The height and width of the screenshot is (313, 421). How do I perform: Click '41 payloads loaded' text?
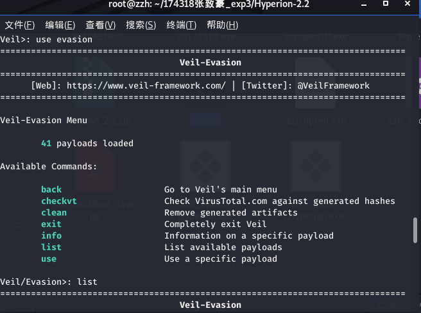click(x=87, y=143)
